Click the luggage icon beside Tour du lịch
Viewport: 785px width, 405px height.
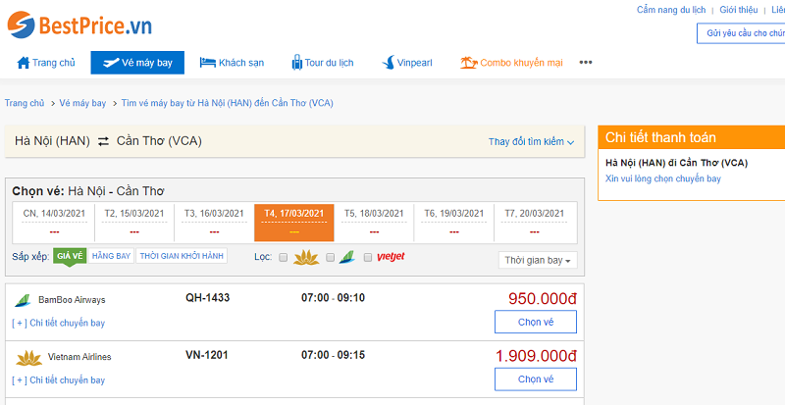pyautogui.click(x=297, y=63)
